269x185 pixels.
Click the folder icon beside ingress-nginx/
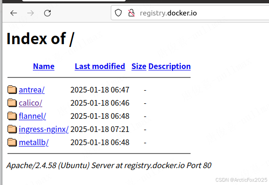pyautogui.click(x=12, y=129)
